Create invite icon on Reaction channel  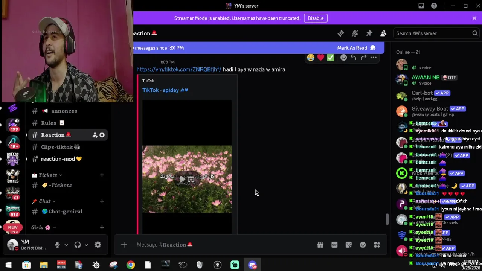click(95, 135)
